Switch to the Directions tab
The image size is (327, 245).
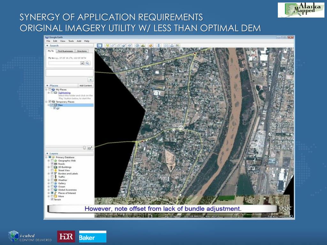pyautogui.click(x=82, y=51)
